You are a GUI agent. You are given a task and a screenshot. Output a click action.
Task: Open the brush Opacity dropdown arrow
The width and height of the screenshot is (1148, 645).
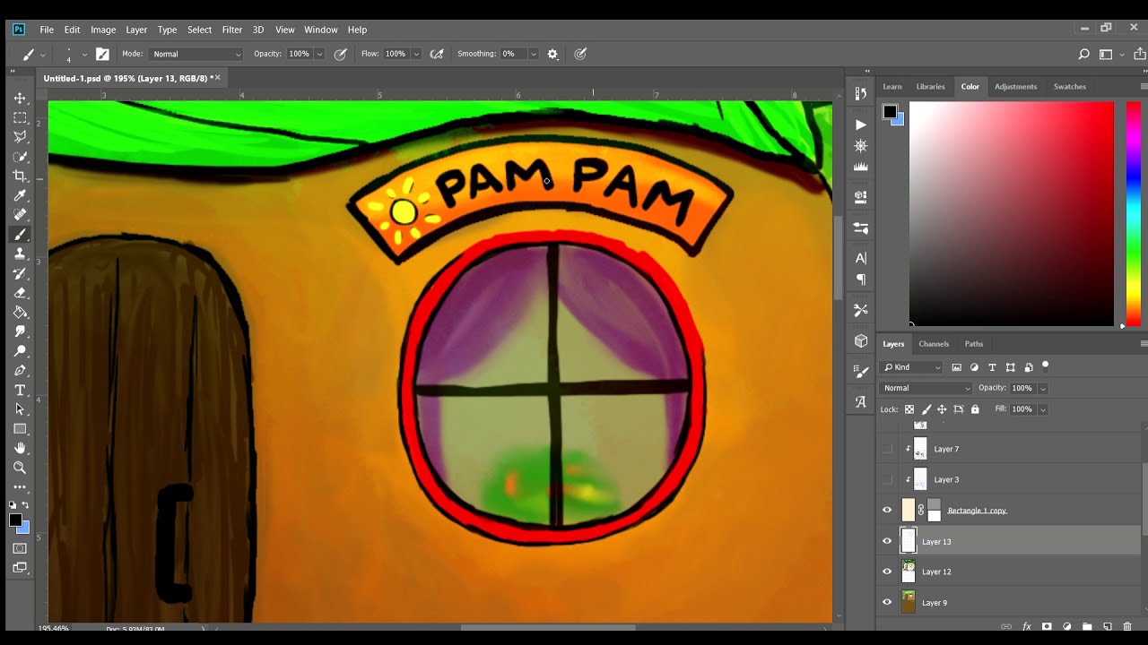pyautogui.click(x=318, y=54)
